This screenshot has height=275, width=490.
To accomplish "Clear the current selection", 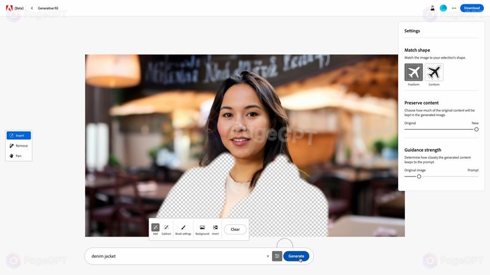I will [x=235, y=229].
